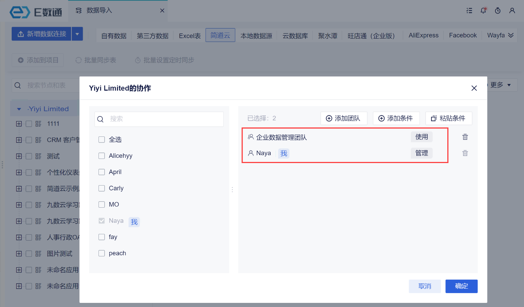
Task: Select the April checkbox
Action: point(101,172)
